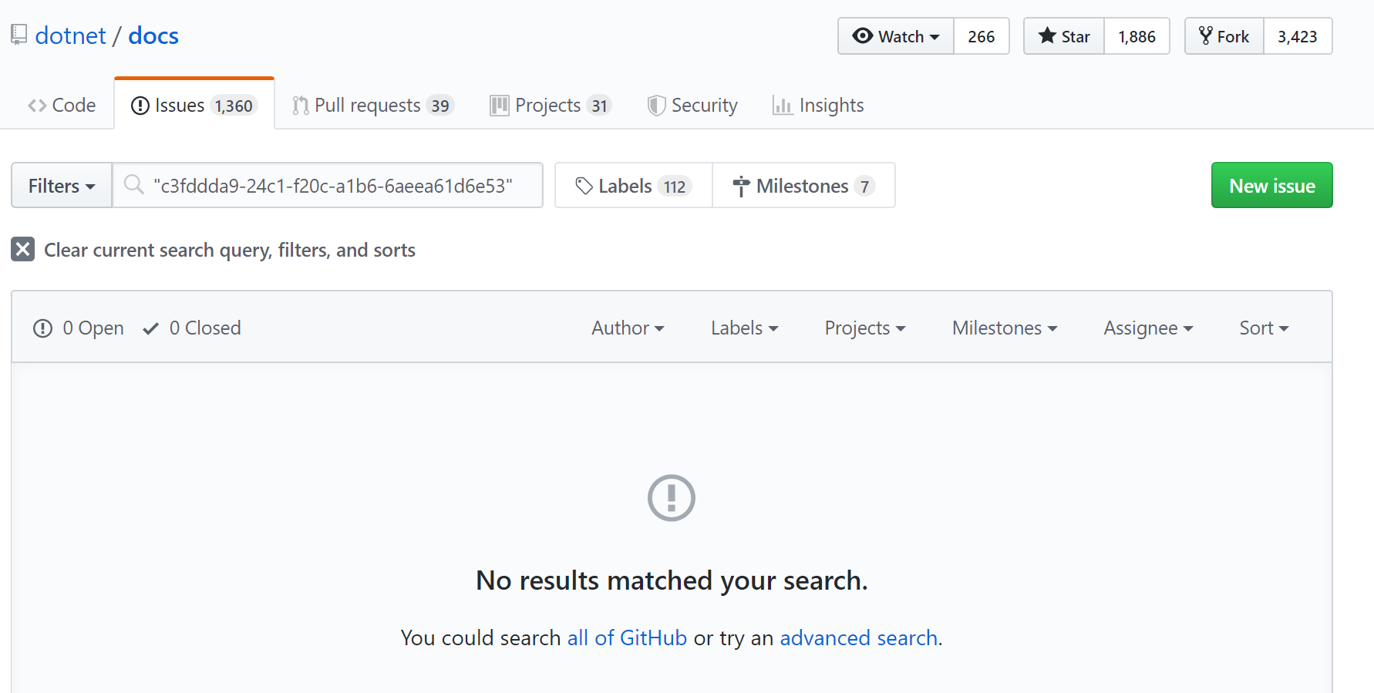
Task: Click the magnifier icon in search box
Action: click(x=134, y=185)
